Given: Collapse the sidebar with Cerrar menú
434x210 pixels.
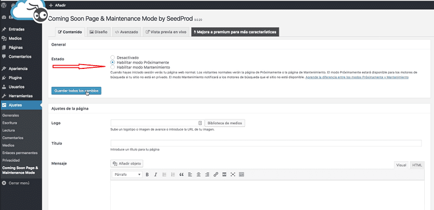Looking at the screenshot, I should pyautogui.click(x=19, y=183).
